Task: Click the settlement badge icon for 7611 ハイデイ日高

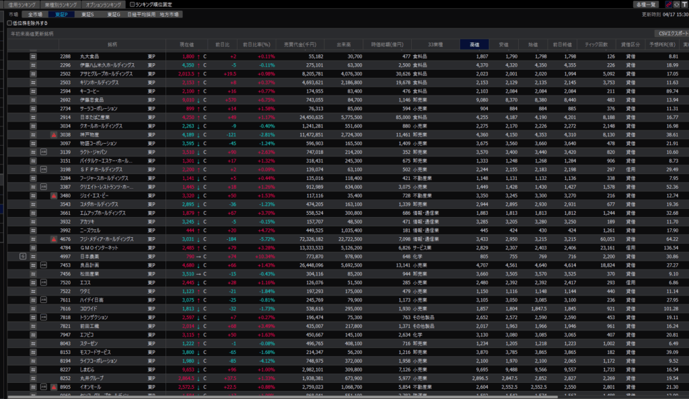Action: pyautogui.click(x=44, y=300)
